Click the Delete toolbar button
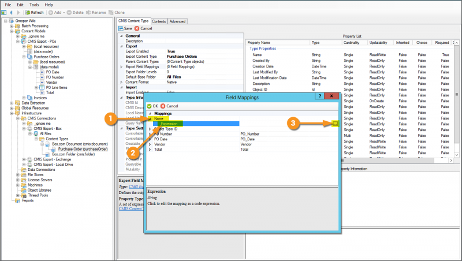The height and width of the screenshot is (261, 462). (x=75, y=12)
